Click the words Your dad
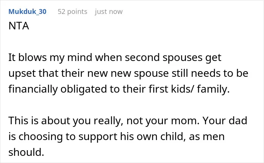The height and width of the screenshot is (163, 264). coord(225,120)
